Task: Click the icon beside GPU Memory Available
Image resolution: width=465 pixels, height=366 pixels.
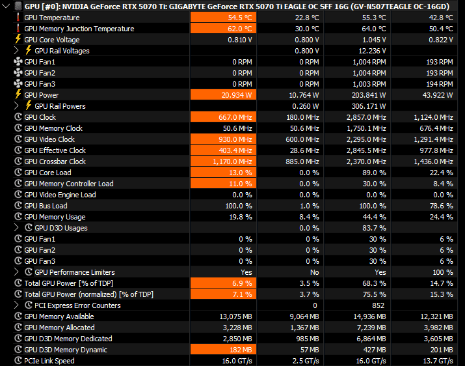Action: coord(18,317)
